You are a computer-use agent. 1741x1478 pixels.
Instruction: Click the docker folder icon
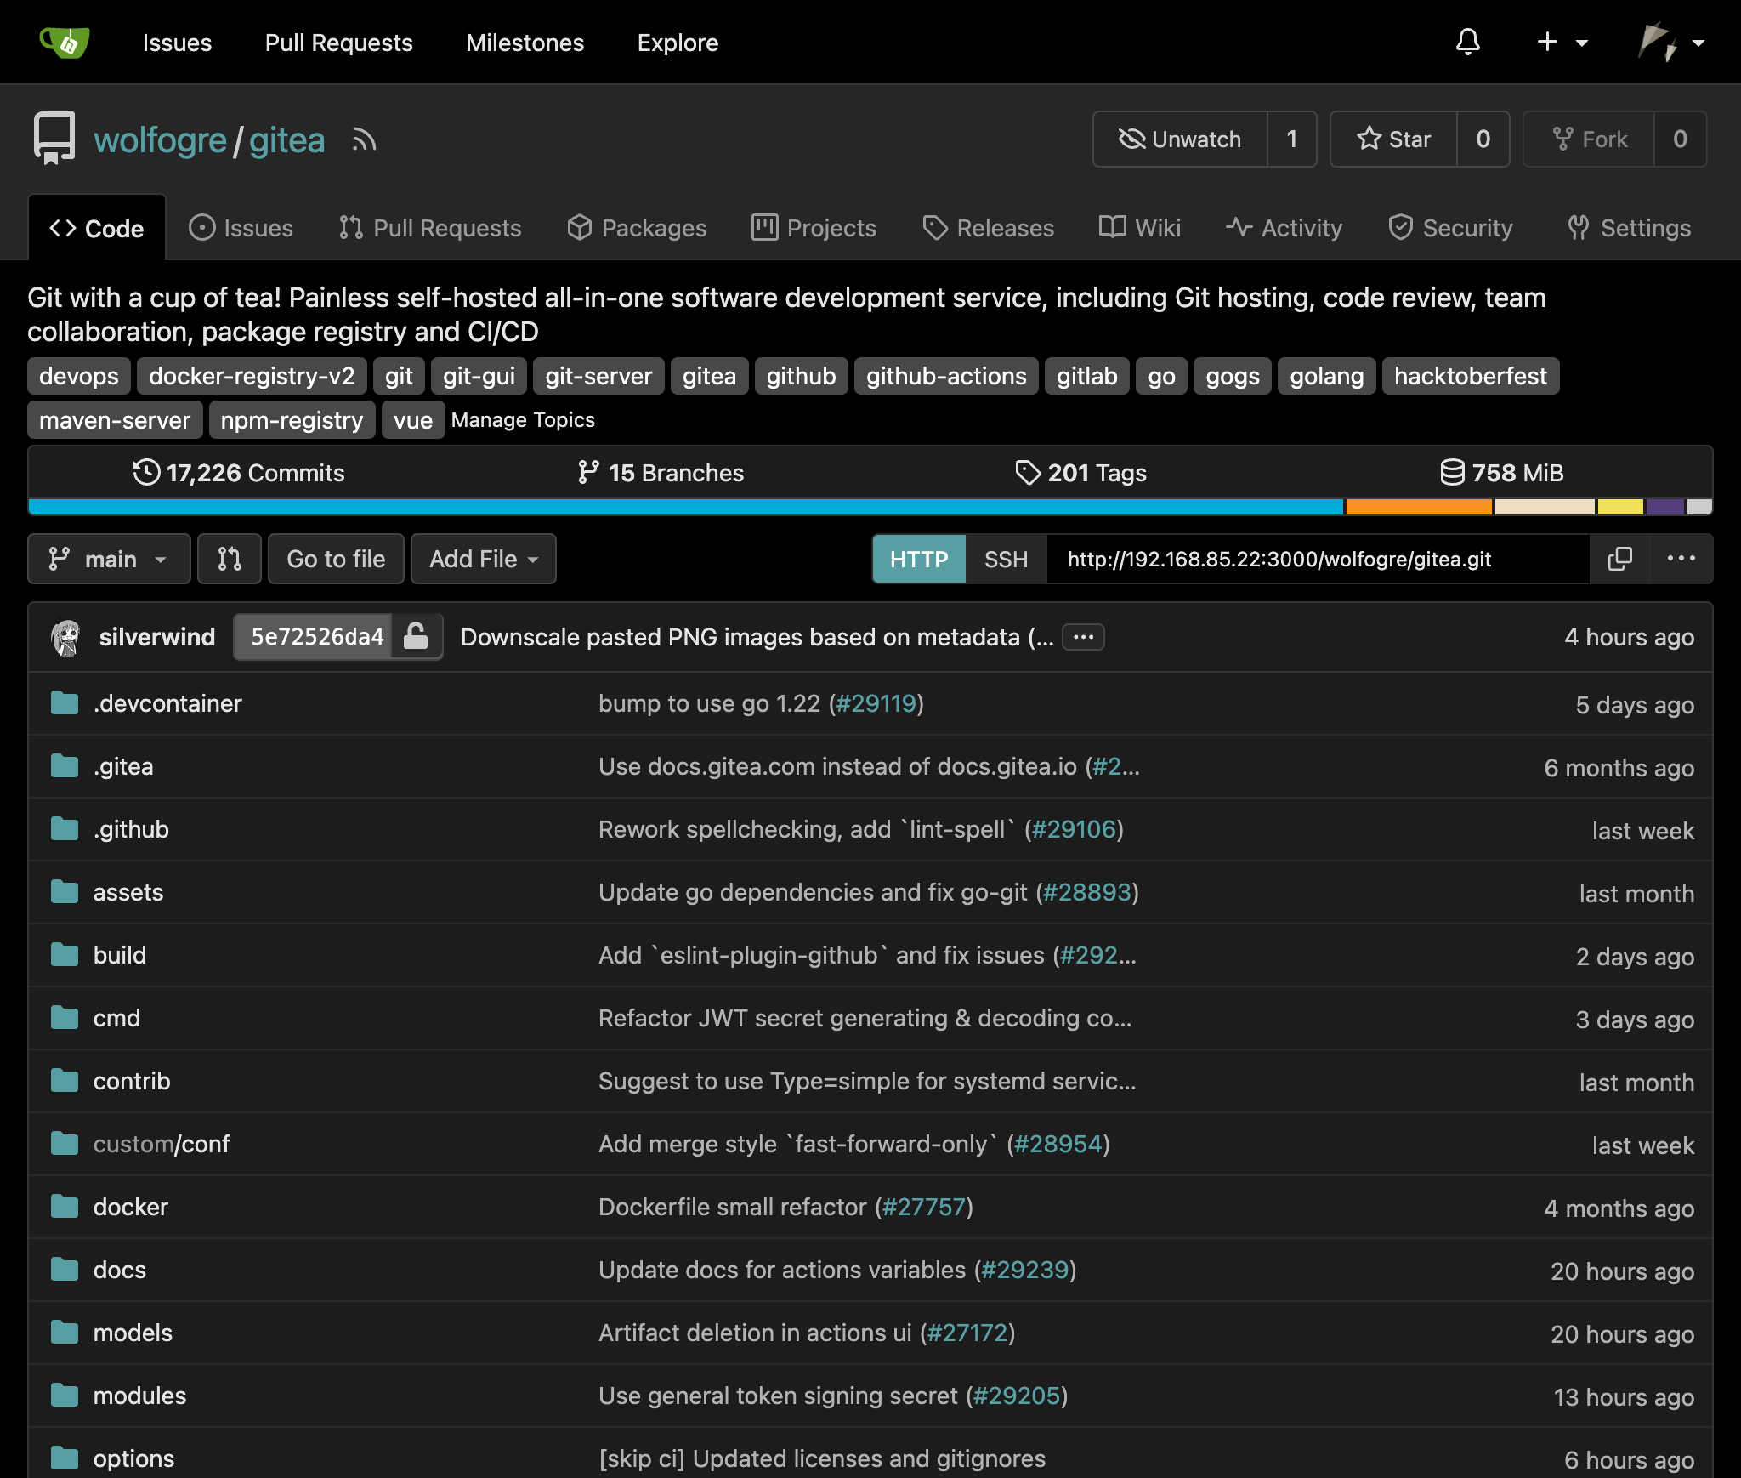coord(65,1207)
